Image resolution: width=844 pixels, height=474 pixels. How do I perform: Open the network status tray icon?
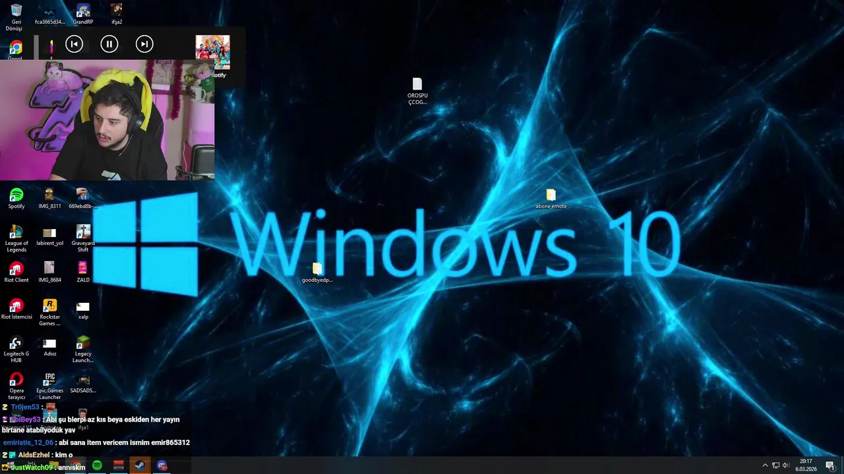coord(775,465)
